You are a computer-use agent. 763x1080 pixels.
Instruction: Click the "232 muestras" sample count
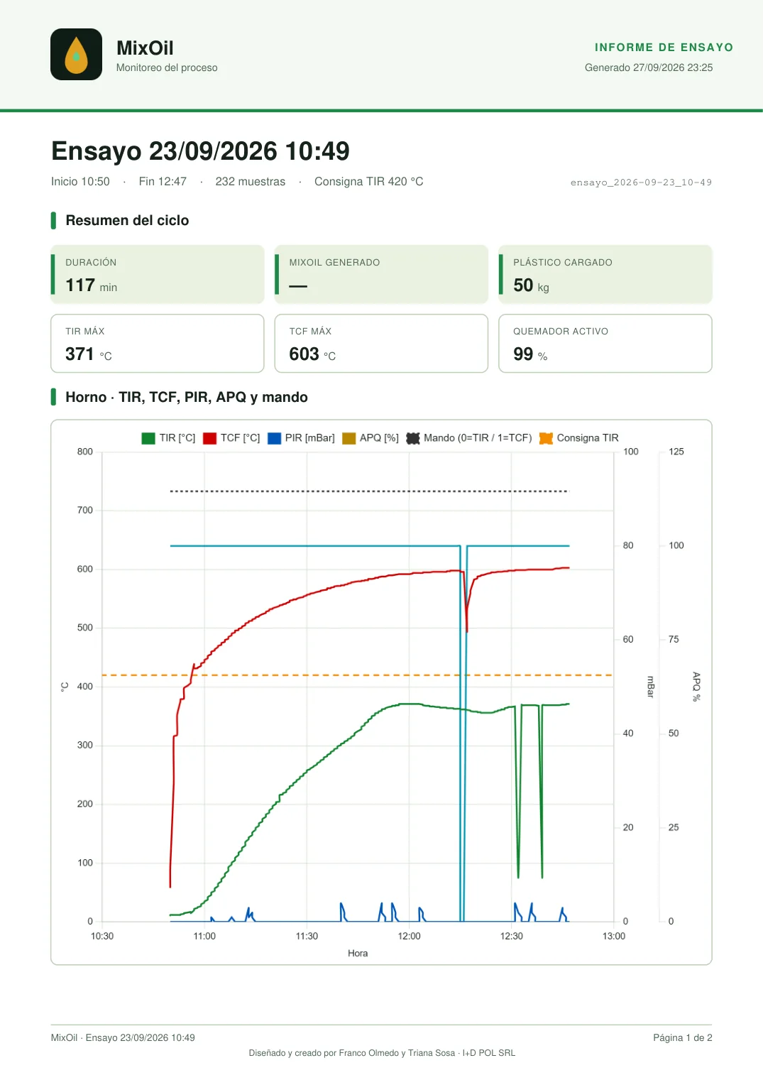point(251,182)
